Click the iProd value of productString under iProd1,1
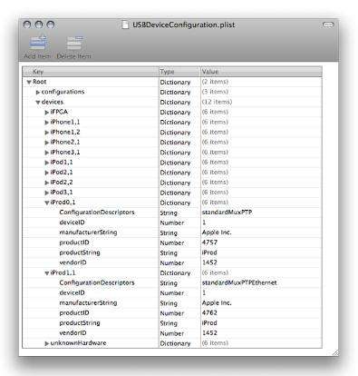The image size is (358, 376). coord(209,323)
